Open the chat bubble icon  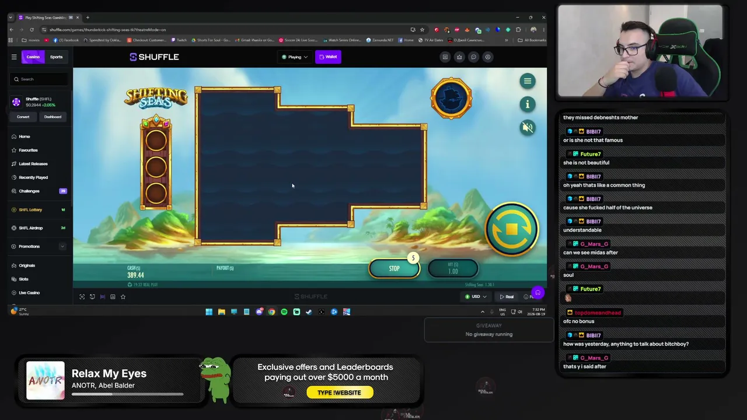473,57
